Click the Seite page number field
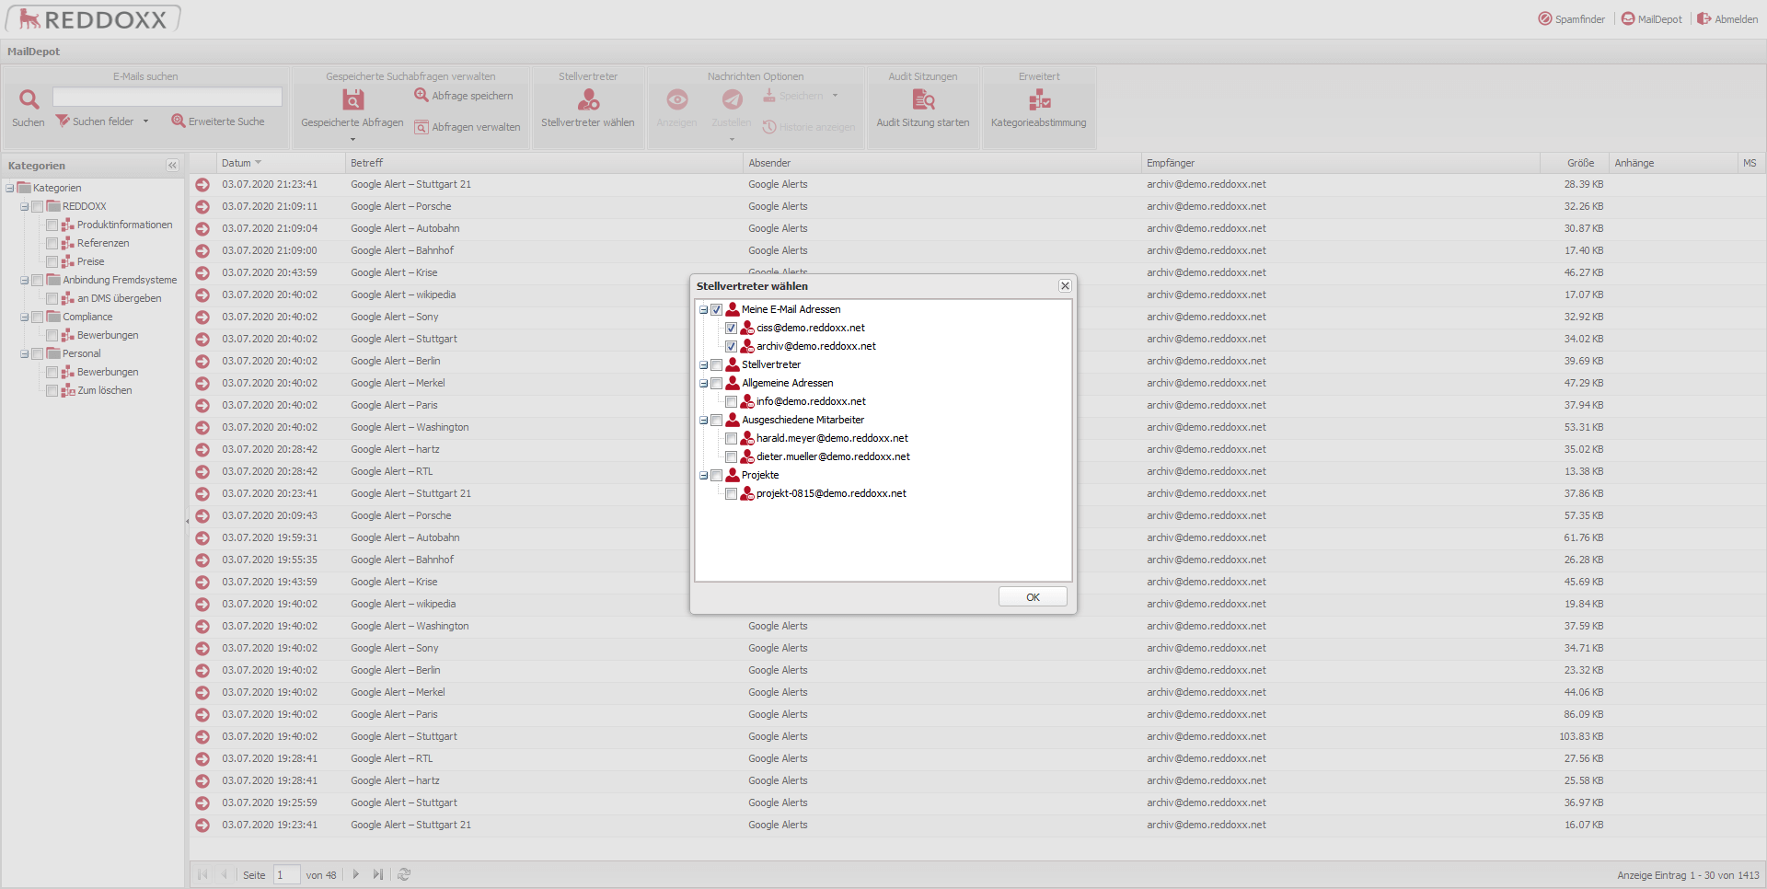Screen dimensions: 1767x889 tap(286, 874)
